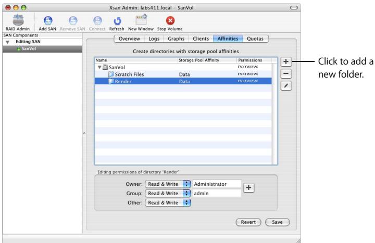This screenshot has height=243, width=375.
Task: Select SanVol in the SAN Components sidebar
Action: (x=42, y=49)
